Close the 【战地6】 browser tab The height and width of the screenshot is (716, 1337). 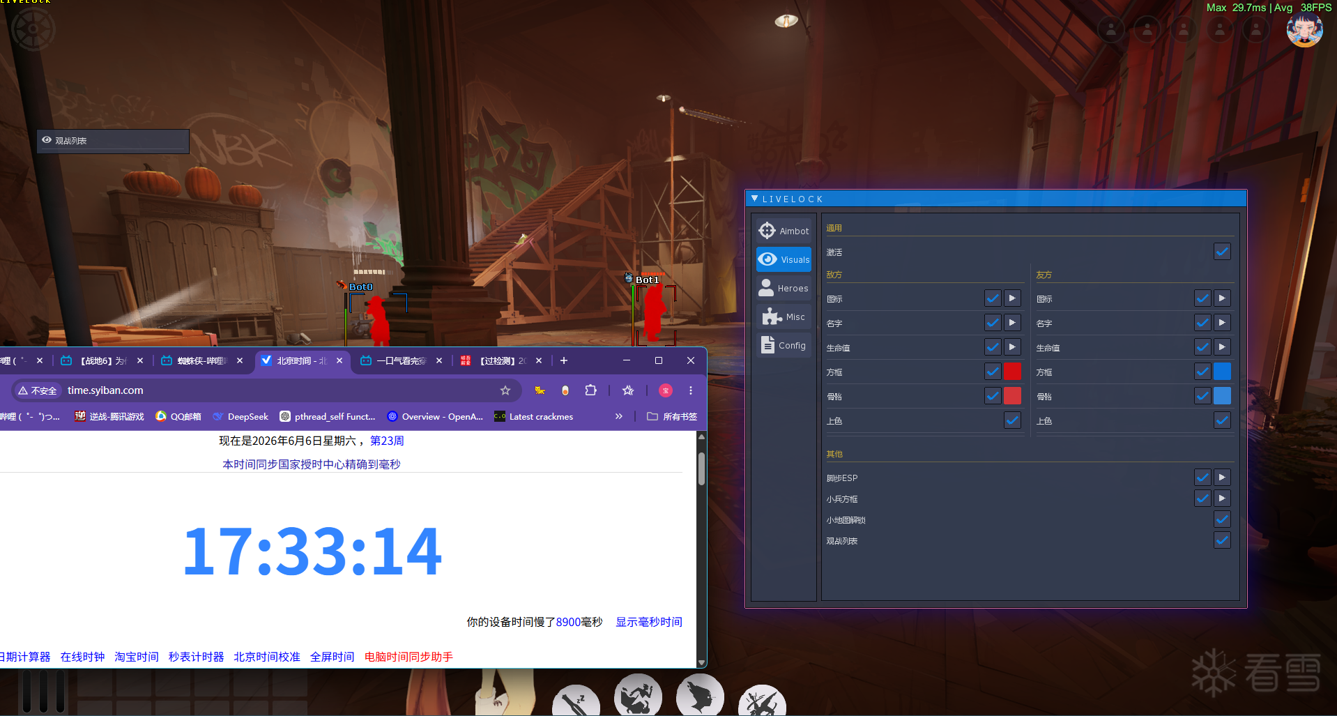coord(140,360)
